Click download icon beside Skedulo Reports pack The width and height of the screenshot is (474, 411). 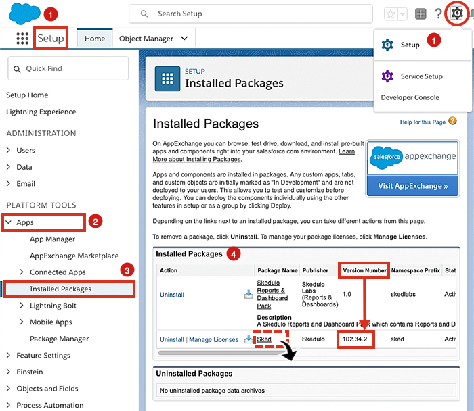(x=249, y=294)
